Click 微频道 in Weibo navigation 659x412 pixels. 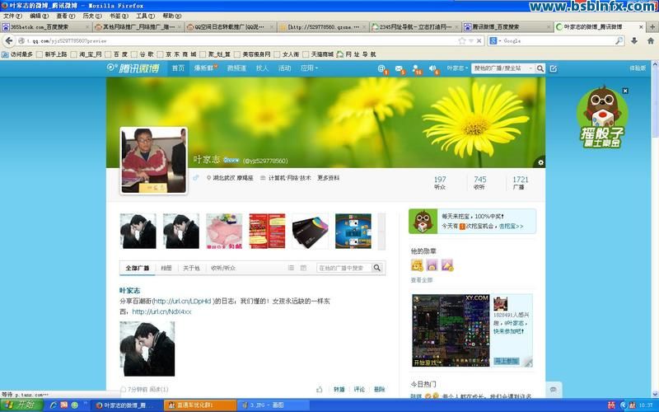tap(236, 68)
